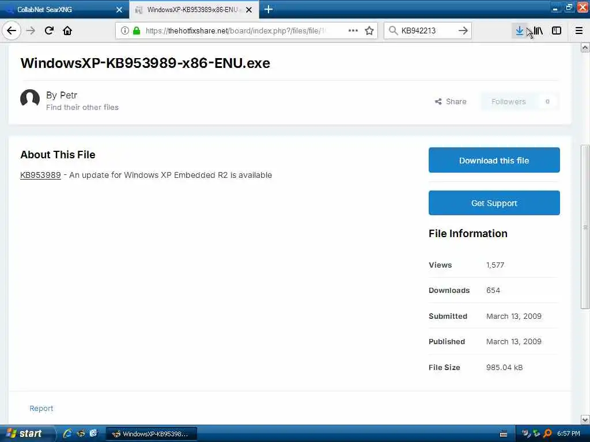Click the on-screen keyboard tray icon
590x442 pixels.
[x=504, y=434]
